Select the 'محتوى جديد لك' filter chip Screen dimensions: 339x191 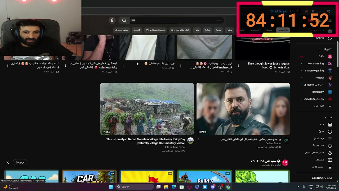[x=122, y=30]
